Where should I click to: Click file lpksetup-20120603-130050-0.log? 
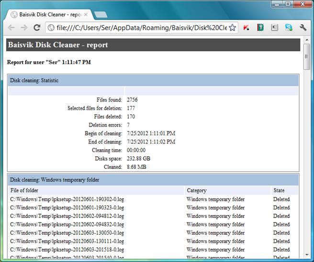[67, 233]
